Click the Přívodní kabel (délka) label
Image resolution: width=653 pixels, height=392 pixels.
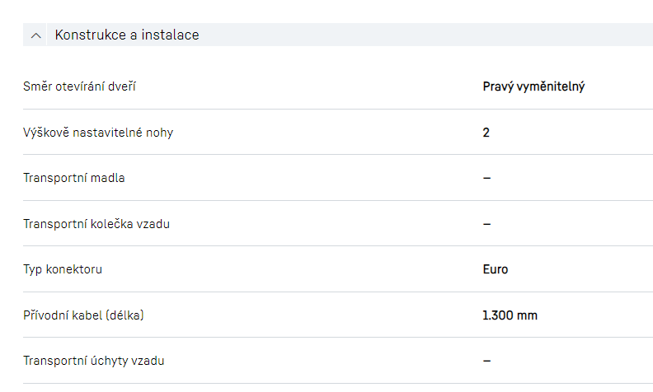[x=88, y=315]
